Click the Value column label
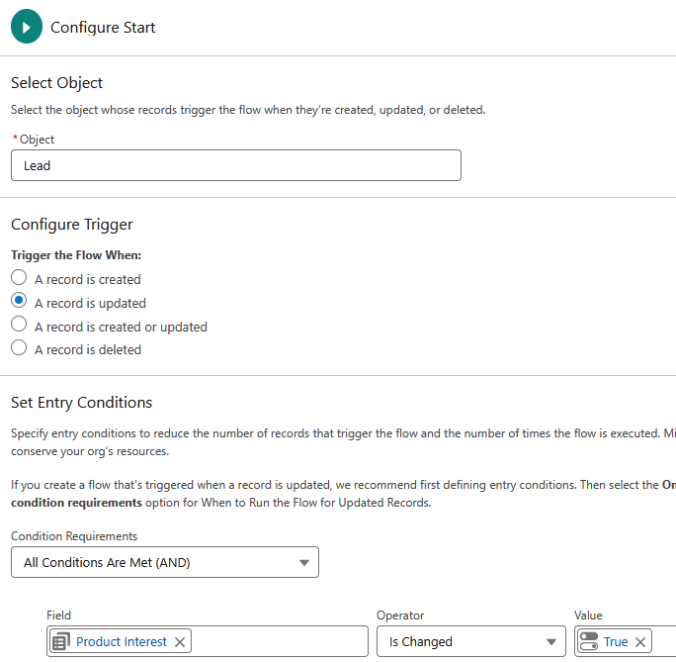676x662 pixels. point(588,615)
